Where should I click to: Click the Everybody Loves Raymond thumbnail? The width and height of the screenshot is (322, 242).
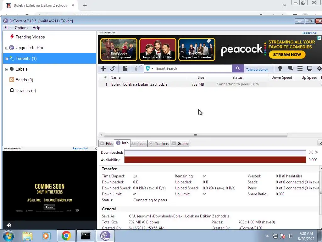pyautogui.click(x=119, y=49)
